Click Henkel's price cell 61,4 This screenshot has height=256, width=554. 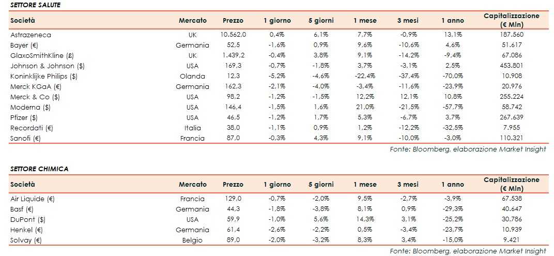(233, 230)
